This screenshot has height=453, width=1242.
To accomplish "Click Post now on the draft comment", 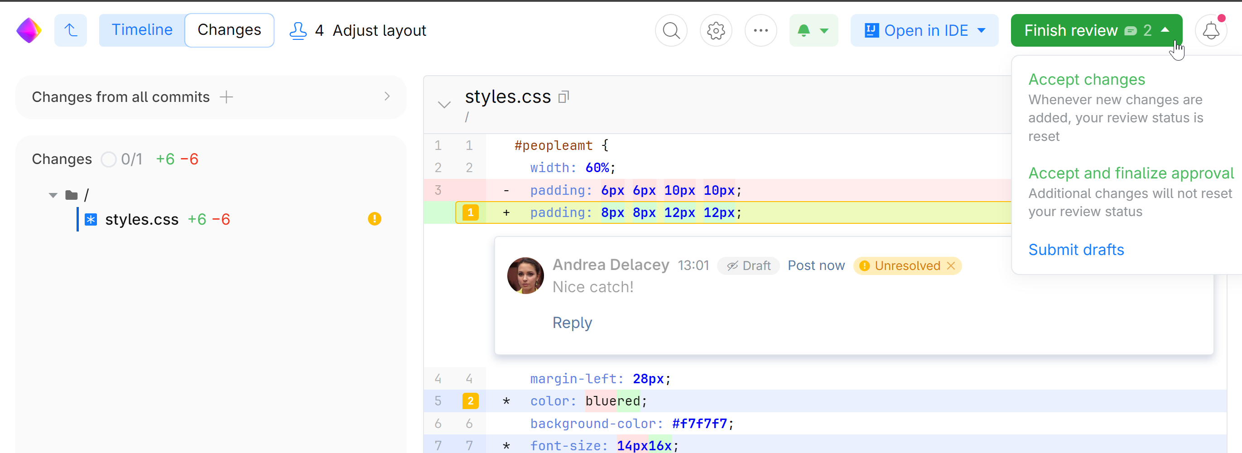I will [x=816, y=266].
